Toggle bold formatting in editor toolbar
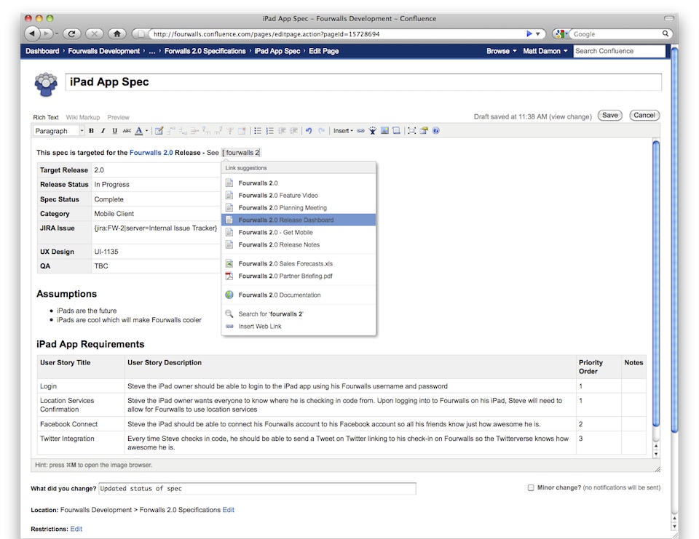Viewport: 699px width, 539px height. [x=92, y=131]
